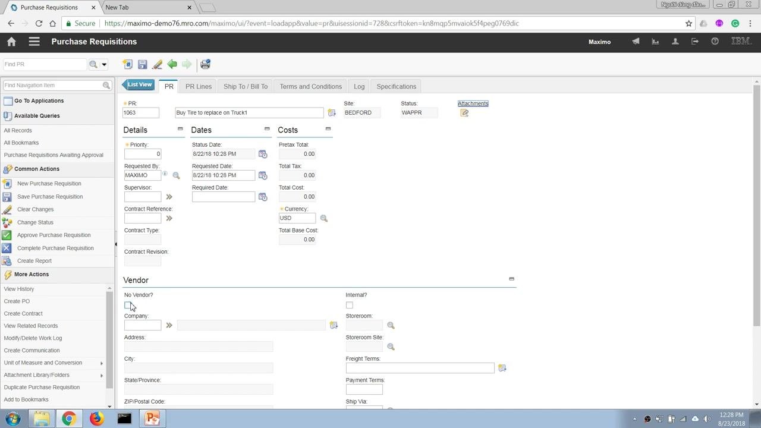Open Chrome from the Windows taskbar
This screenshot has width=761, height=428.
point(69,418)
